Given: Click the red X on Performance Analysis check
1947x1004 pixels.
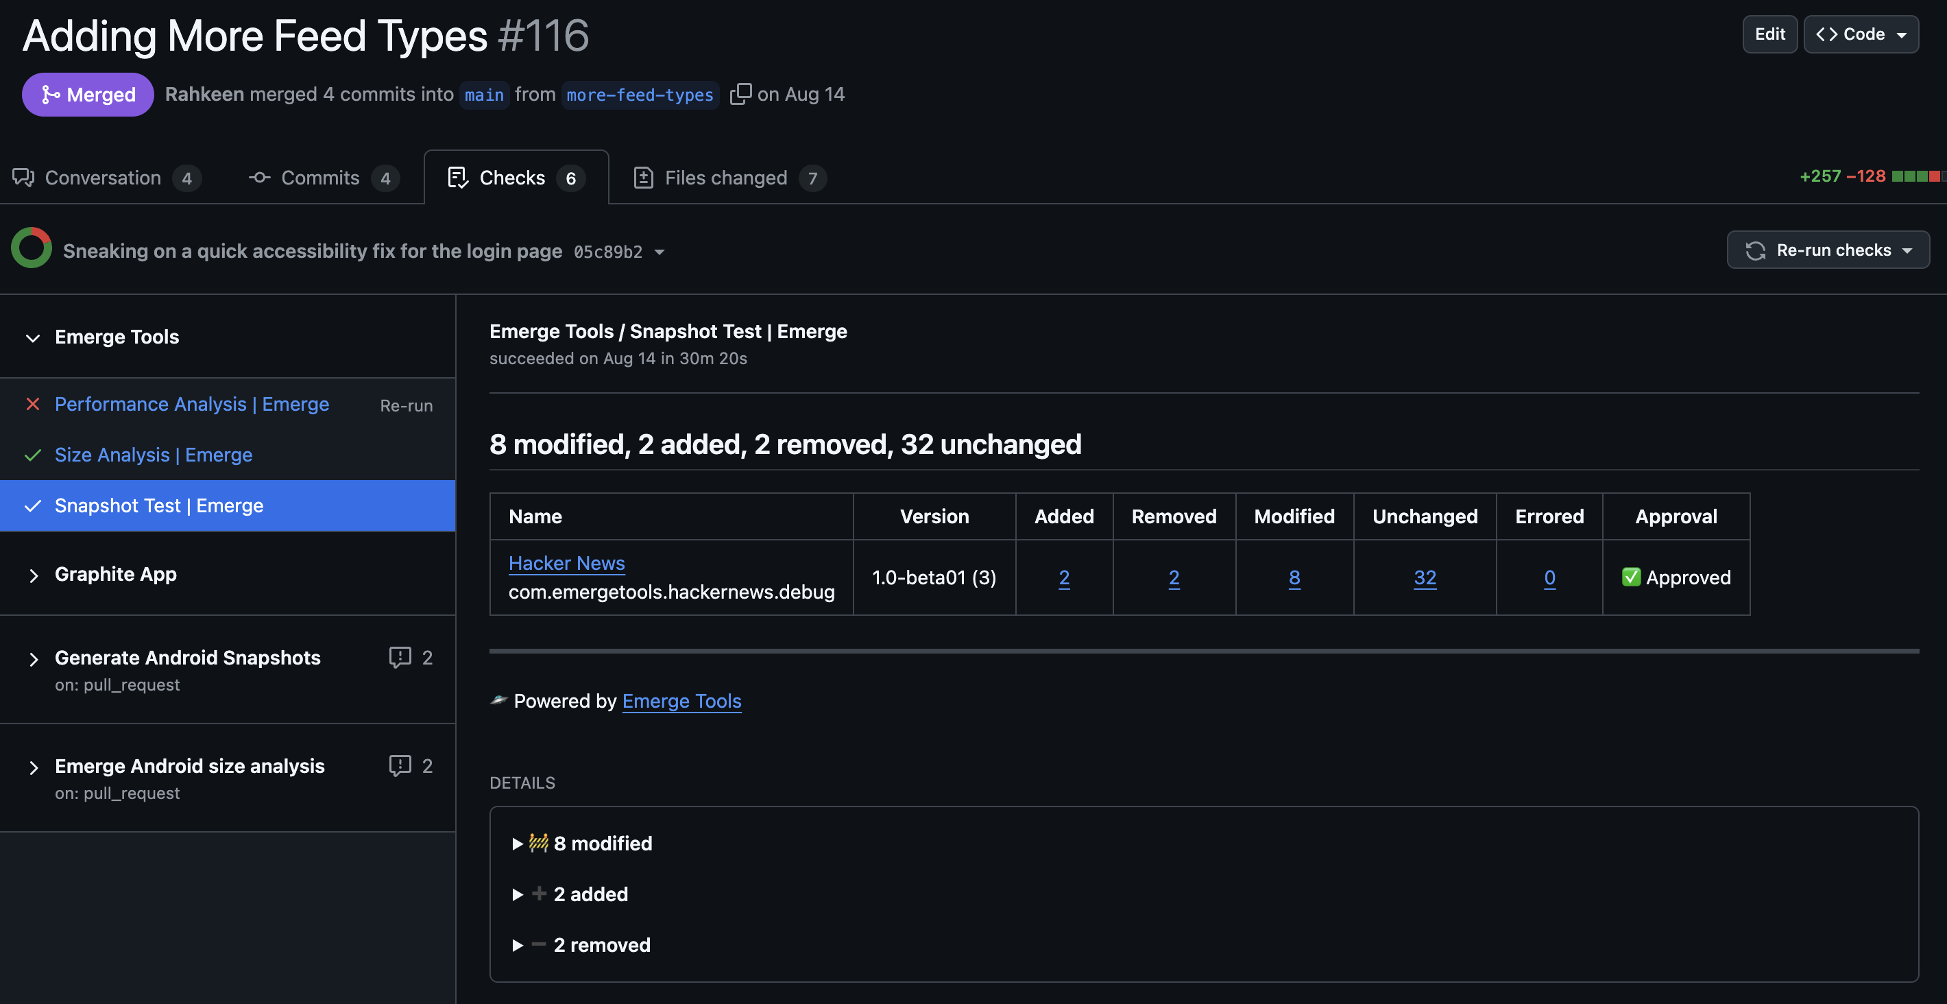Looking at the screenshot, I should tap(32, 405).
